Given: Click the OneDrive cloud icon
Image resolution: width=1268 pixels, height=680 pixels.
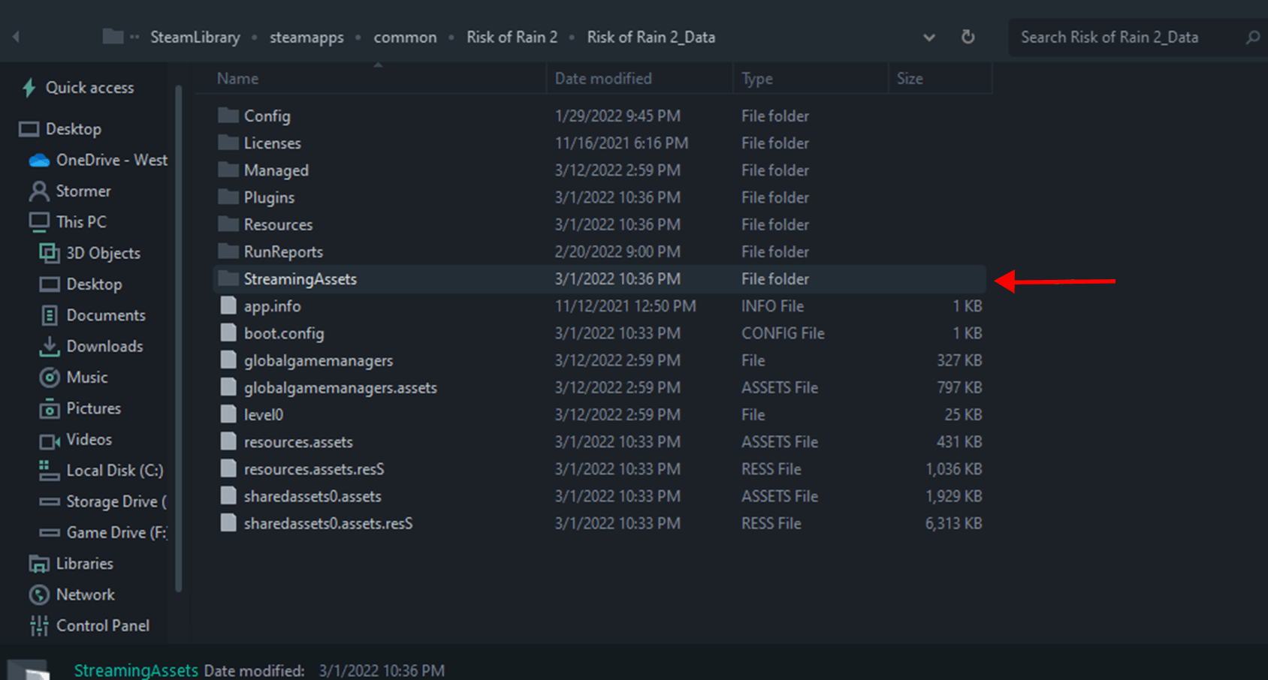Looking at the screenshot, I should (39, 161).
